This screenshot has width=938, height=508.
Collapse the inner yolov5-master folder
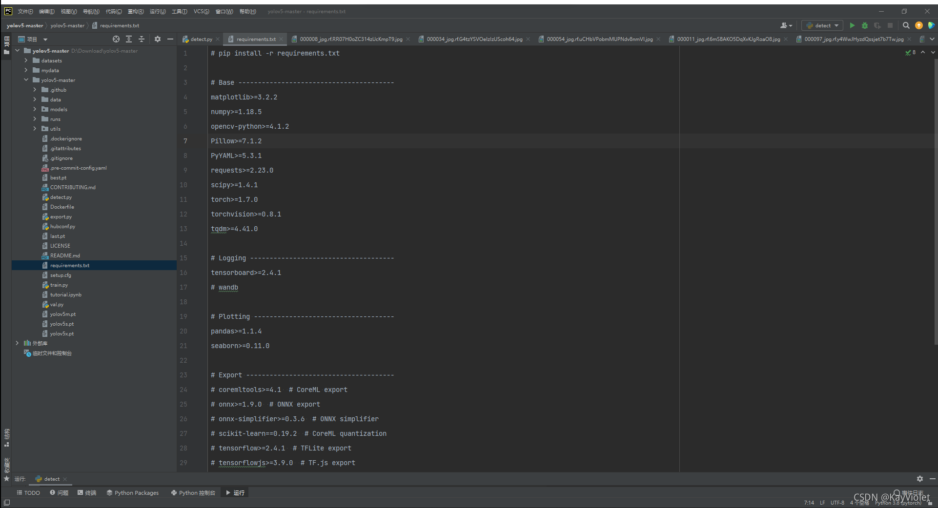point(26,80)
